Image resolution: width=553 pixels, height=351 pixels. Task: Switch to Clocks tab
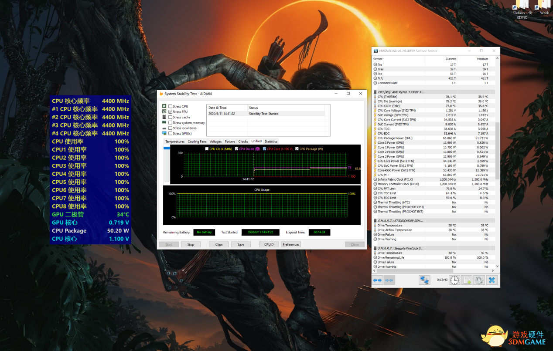pos(243,142)
